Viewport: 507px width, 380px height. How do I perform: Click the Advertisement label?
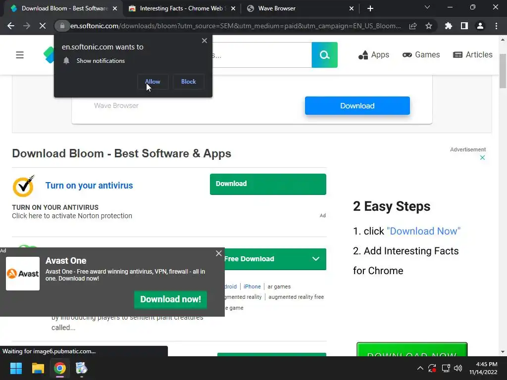point(468,149)
